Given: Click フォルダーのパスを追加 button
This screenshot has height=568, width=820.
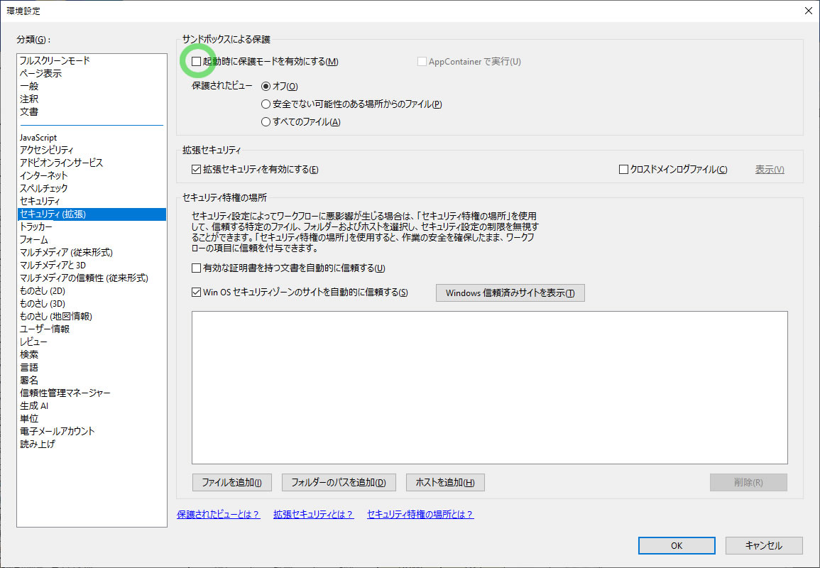Looking at the screenshot, I should (x=338, y=483).
